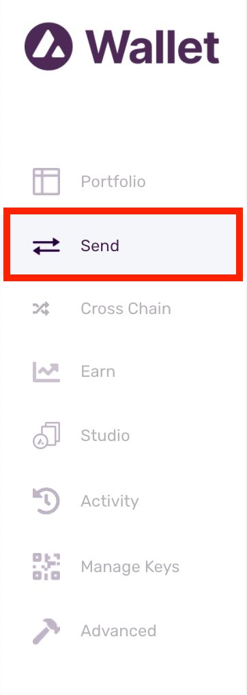Click the Send double-arrow icon
The height and width of the screenshot is (695, 247).
pyautogui.click(x=46, y=246)
